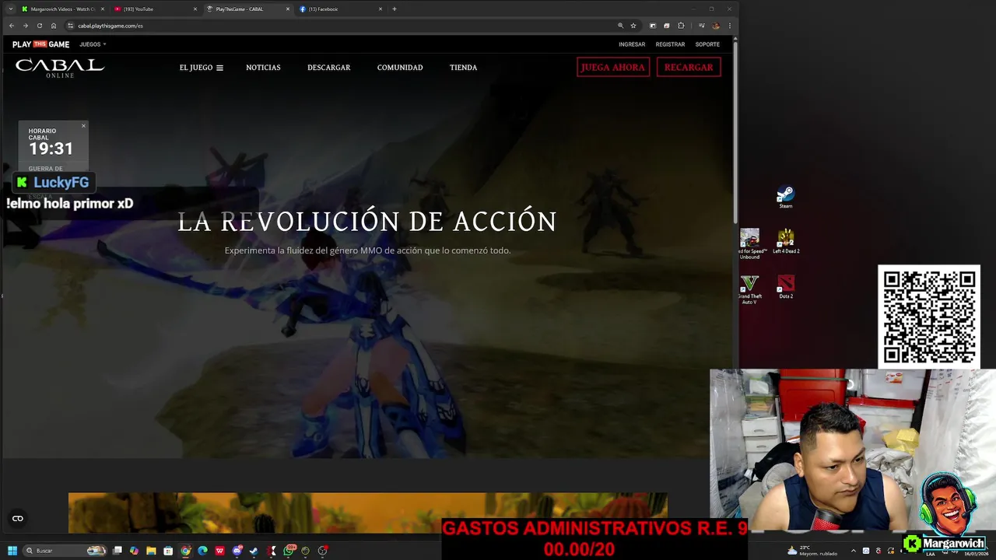Reload the current page
The height and width of the screenshot is (560, 996).
pyautogui.click(x=40, y=26)
